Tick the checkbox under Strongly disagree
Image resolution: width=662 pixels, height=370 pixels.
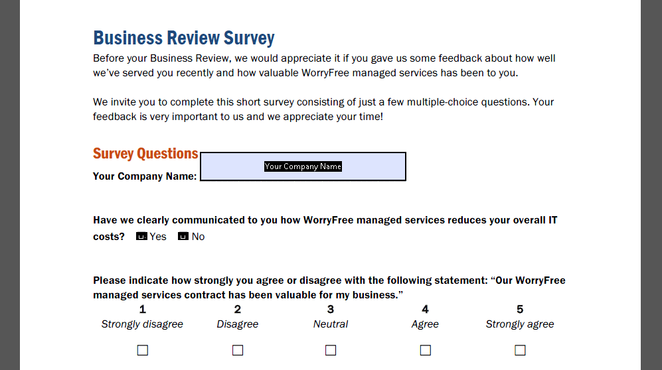tap(143, 350)
